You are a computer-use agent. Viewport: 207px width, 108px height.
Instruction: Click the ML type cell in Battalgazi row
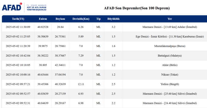click(98, 56)
